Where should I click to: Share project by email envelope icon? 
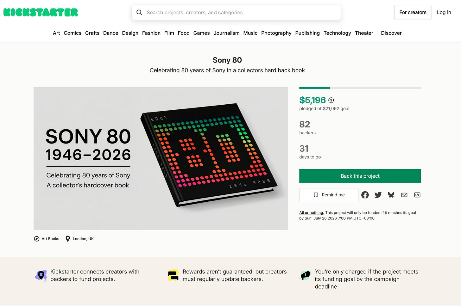tap(404, 195)
